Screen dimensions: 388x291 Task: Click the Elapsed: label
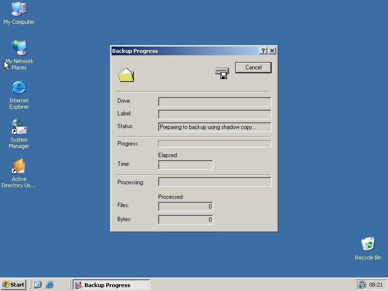pos(168,155)
